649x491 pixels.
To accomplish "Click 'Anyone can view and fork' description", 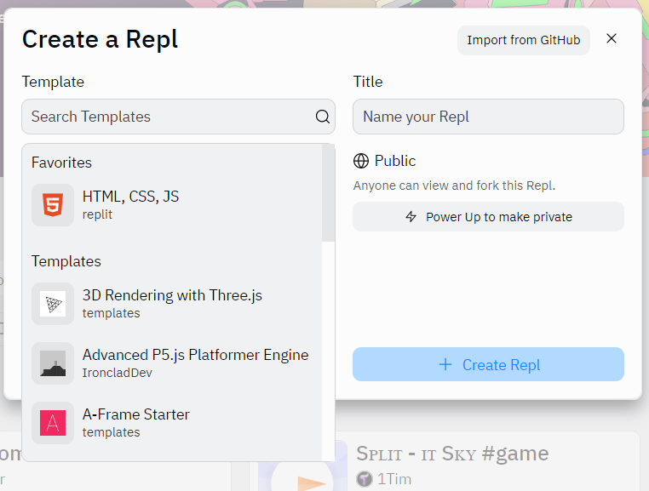I will (x=454, y=186).
